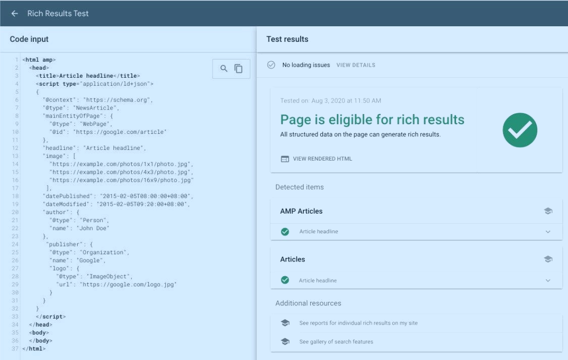Select Article headline row under AMP Articles
The height and width of the screenshot is (360, 568).
(x=416, y=232)
